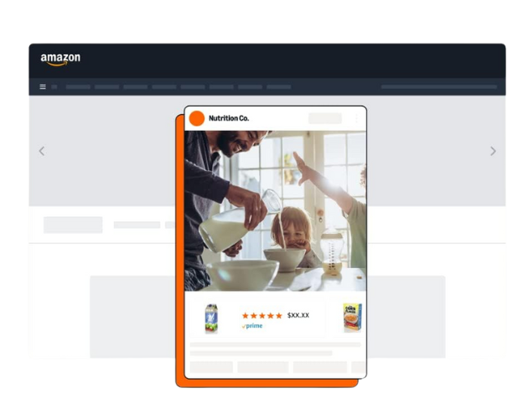Open the Nutrition Co. brand name link
The image size is (523, 419).
click(x=229, y=118)
